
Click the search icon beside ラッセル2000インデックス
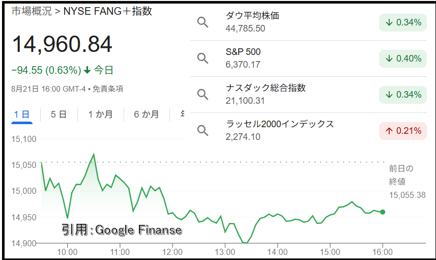[x=202, y=130]
